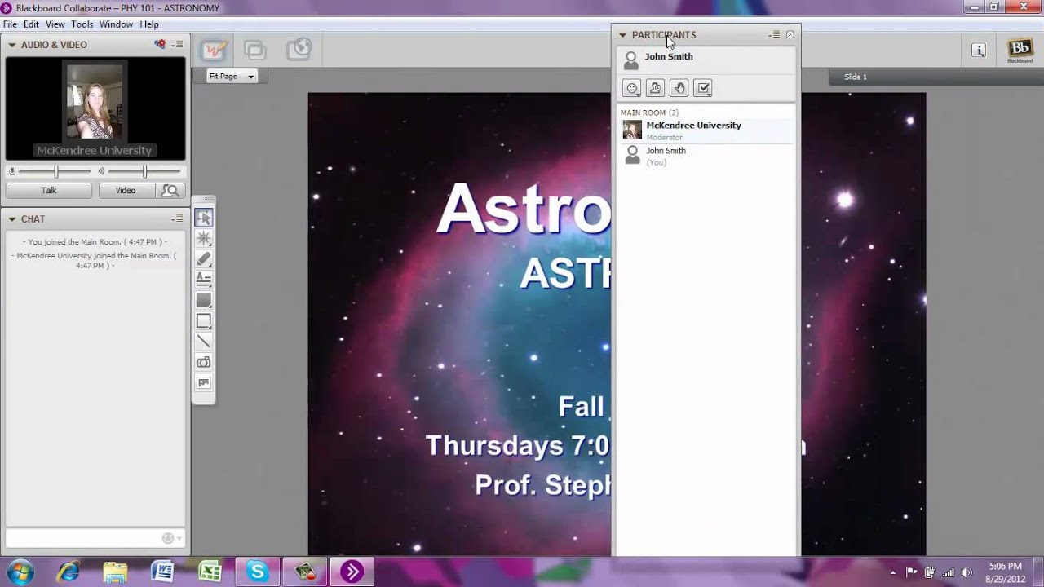Switch to Whiteboard mode

pos(214,50)
